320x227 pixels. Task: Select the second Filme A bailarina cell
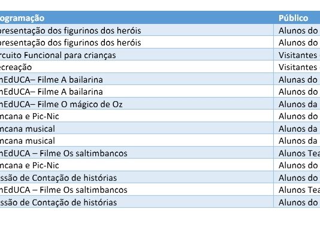137,91
